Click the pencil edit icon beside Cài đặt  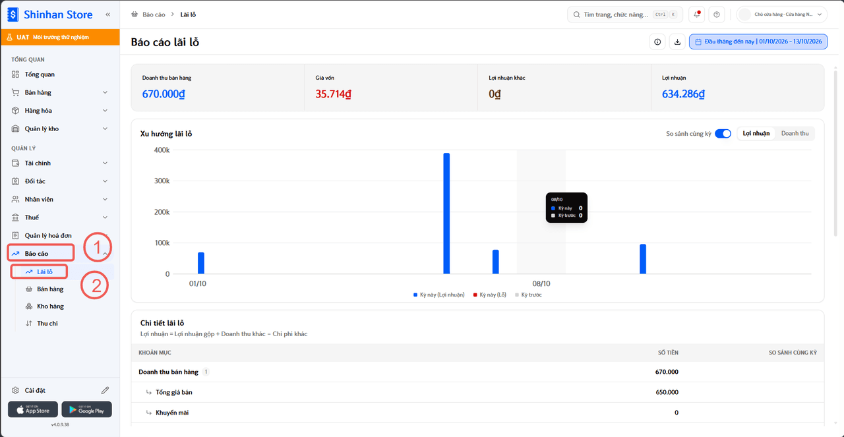click(x=105, y=390)
